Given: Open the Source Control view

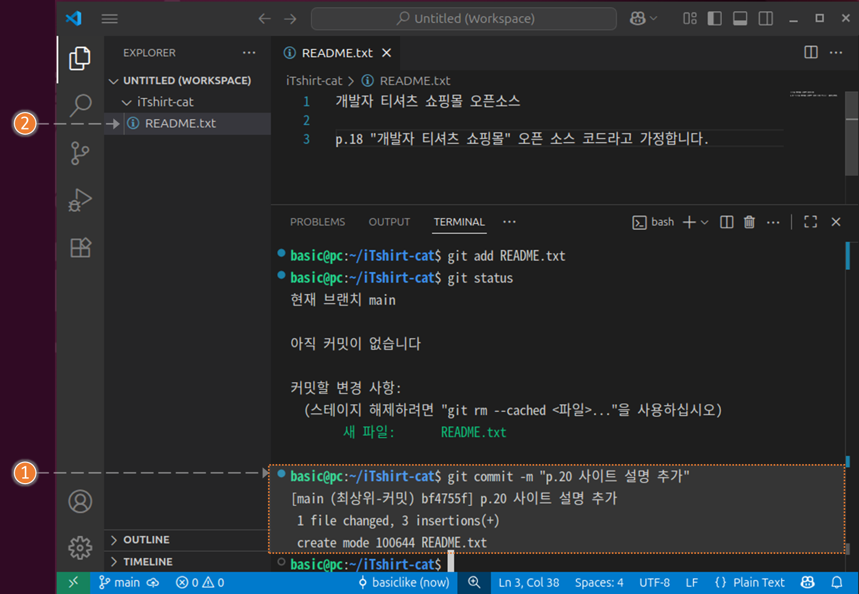Looking at the screenshot, I should [80, 153].
